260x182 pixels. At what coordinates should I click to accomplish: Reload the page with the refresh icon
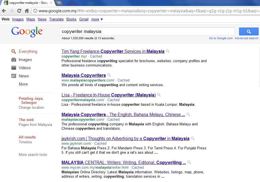[x=19, y=11]
